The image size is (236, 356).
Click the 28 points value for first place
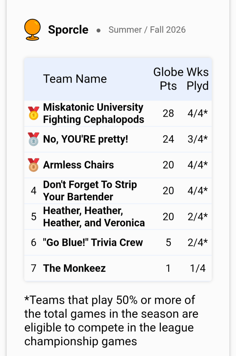[168, 113]
